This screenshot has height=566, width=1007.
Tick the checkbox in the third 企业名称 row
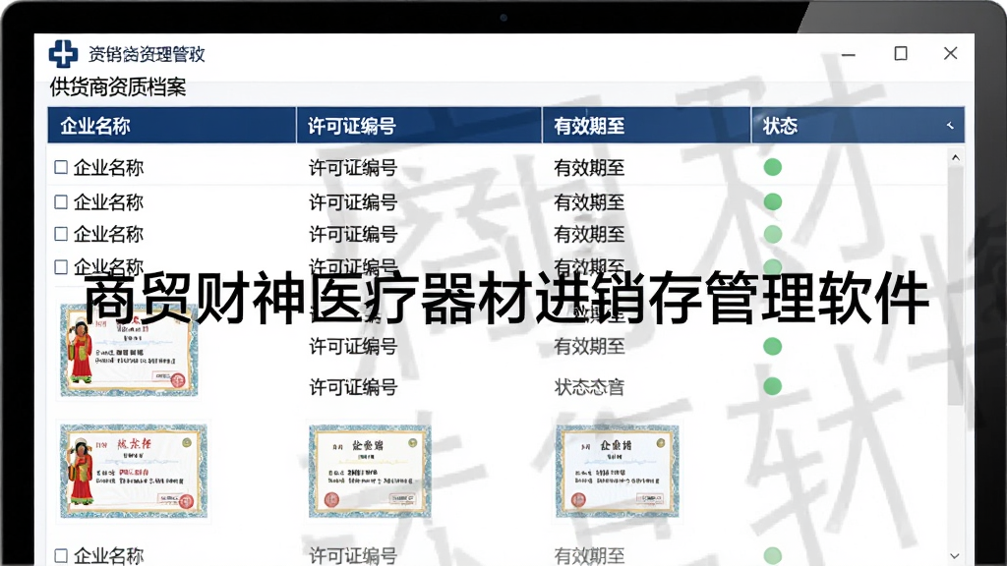[61, 234]
